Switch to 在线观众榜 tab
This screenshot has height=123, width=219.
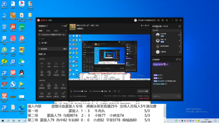coord(157,26)
